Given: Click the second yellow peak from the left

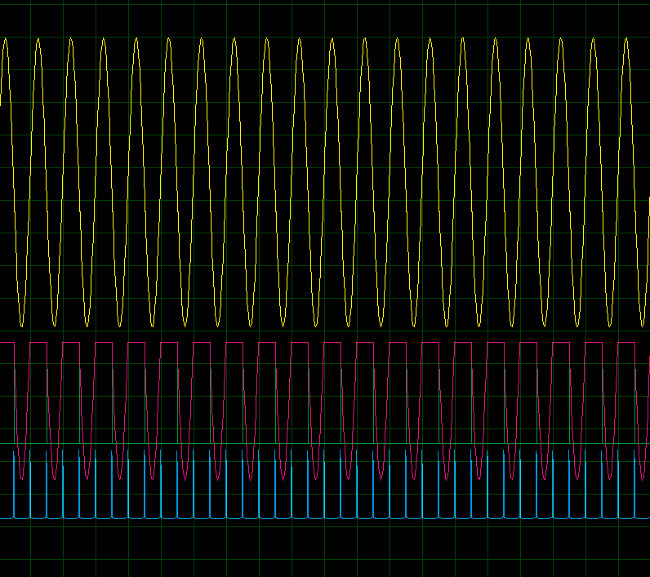Looking at the screenshot, I should click(38, 39).
